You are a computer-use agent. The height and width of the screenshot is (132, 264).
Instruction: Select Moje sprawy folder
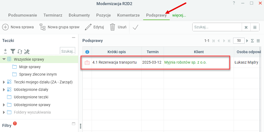tap(30, 67)
